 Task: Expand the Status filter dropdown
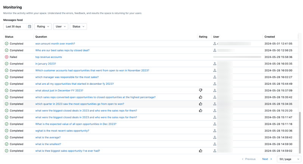78,27
